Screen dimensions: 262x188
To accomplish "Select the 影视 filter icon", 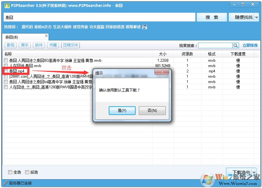I will [x=10, y=45].
